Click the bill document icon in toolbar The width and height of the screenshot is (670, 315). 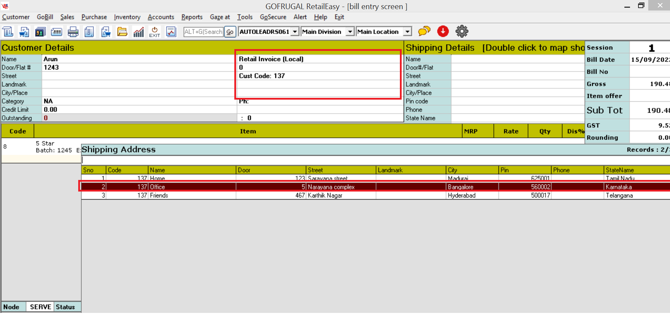8,32
